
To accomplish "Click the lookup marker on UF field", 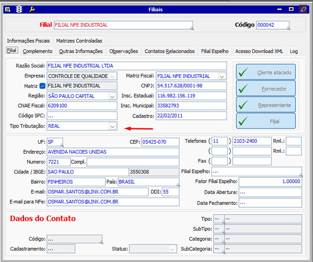I will click(x=62, y=145).
